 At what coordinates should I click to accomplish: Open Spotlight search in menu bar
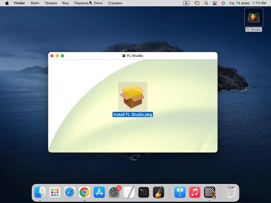pyautogui.click(x=206, y=3)
